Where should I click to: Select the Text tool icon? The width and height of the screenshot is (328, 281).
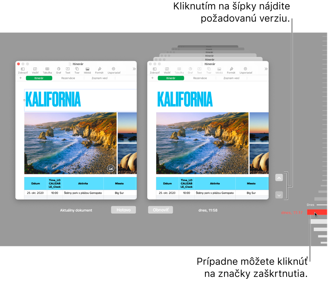(x=68, y=69)
